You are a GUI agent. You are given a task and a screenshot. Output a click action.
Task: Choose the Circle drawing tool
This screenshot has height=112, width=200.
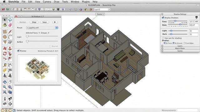pyautogui.click(x=5, y=37)
